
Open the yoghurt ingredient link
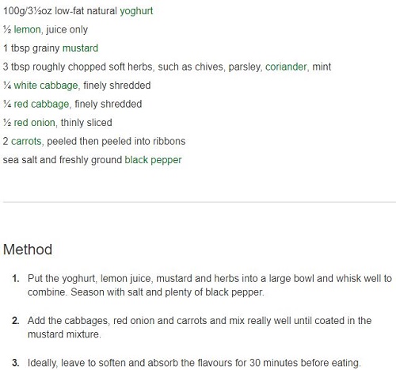point(136,11)
